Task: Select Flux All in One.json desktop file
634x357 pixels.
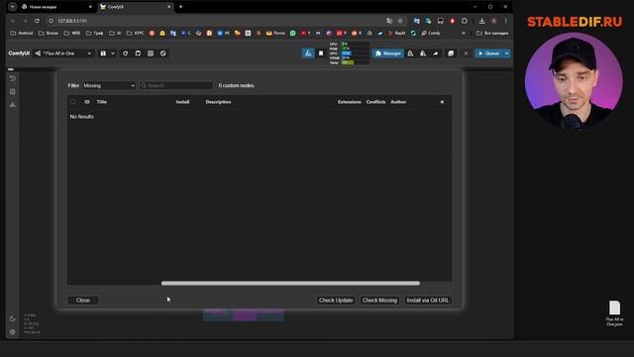Action: click(x=614, y=313)
